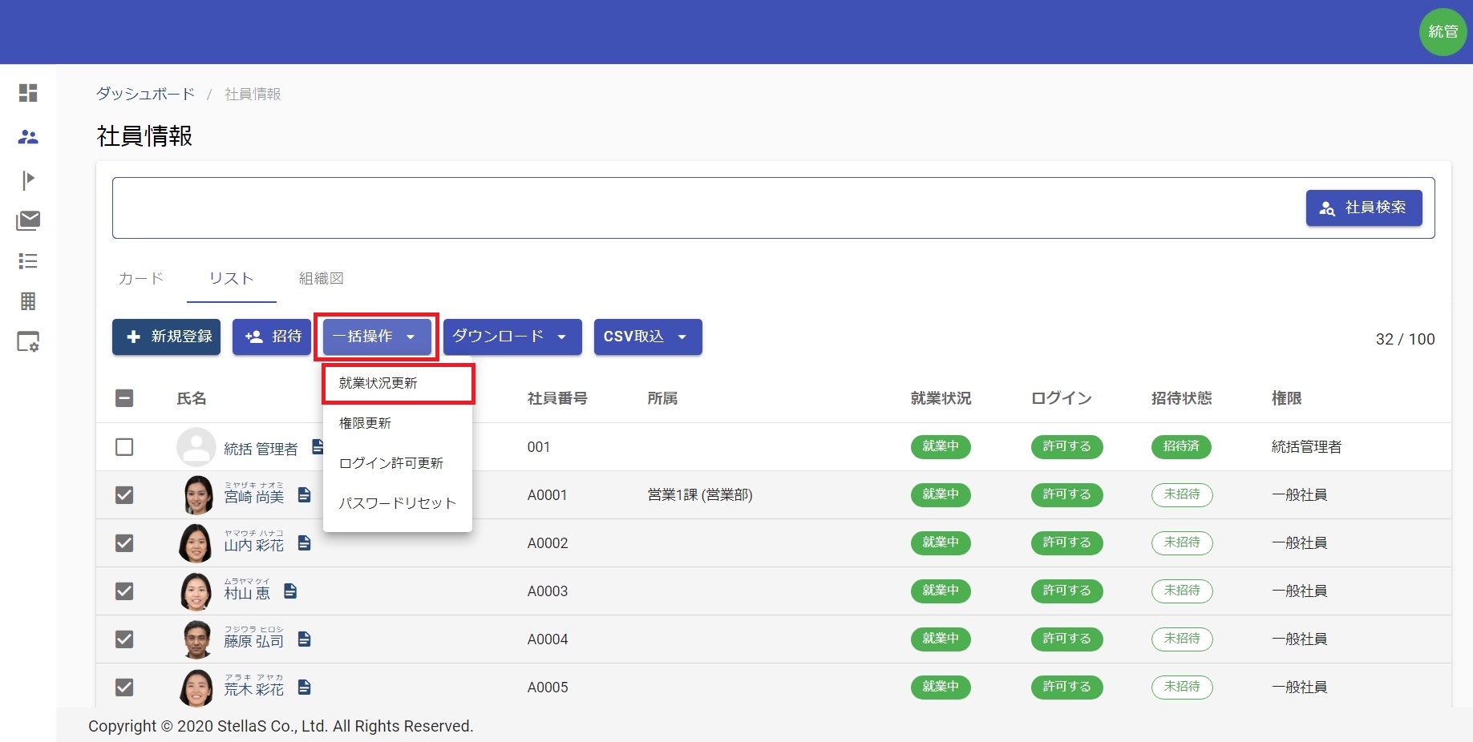
Task: Check the box for 統括 管理者 row
Action: click(x=124, y=447)
